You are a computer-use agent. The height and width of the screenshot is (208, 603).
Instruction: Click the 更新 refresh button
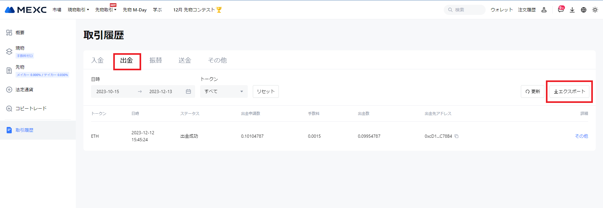[533, 91]
